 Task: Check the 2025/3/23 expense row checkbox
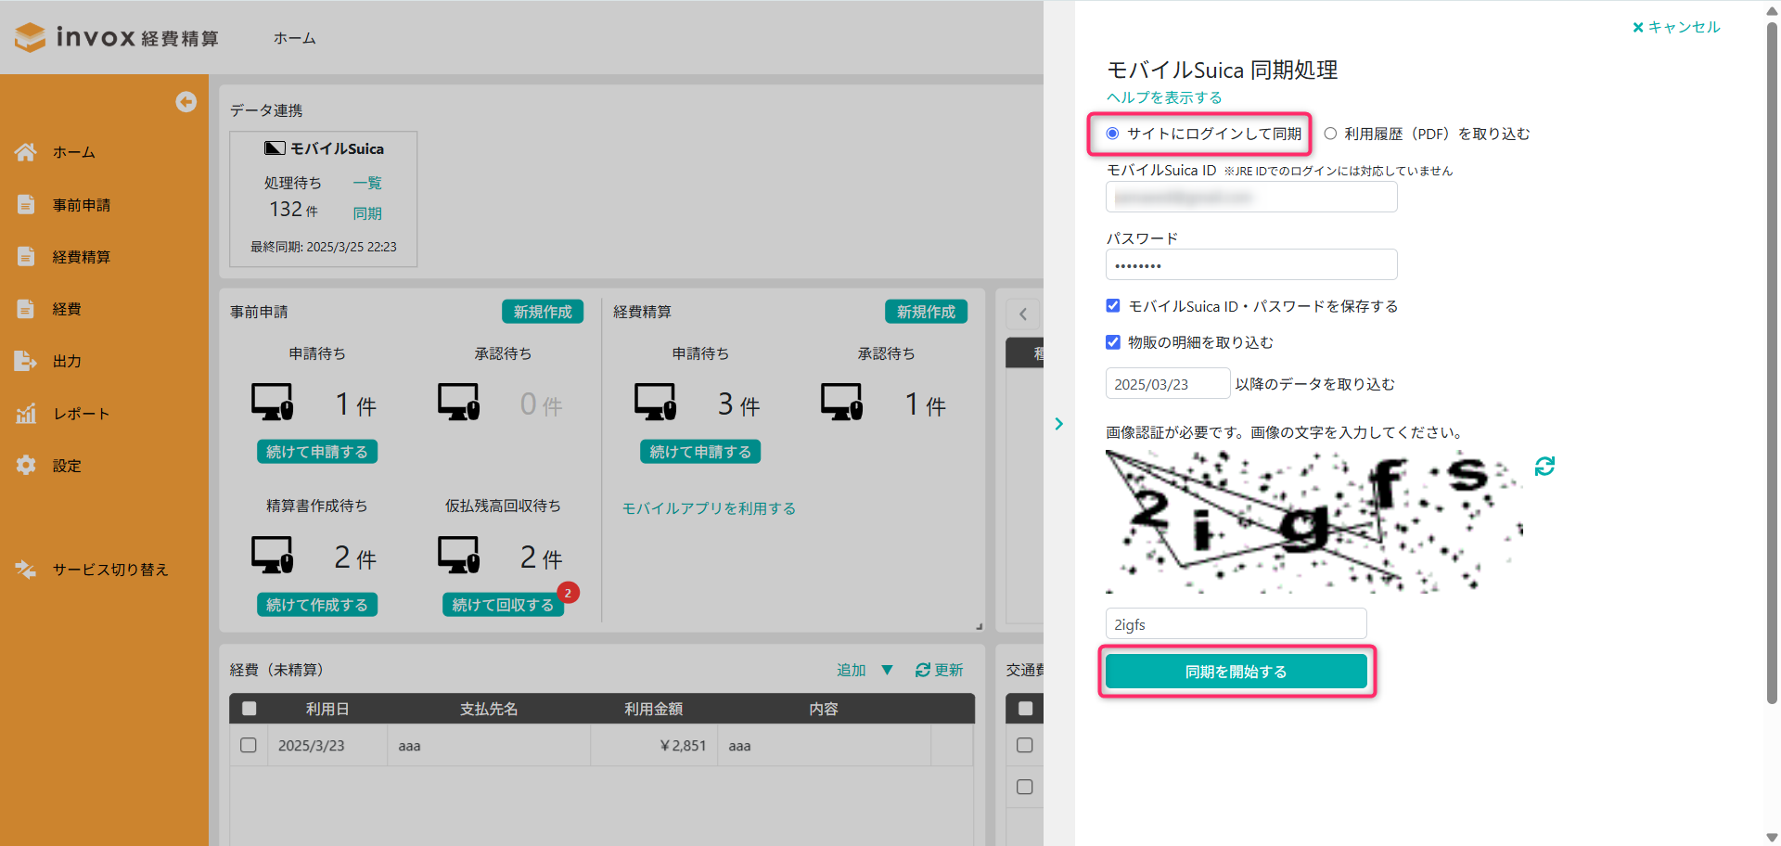tap(249, 745)
